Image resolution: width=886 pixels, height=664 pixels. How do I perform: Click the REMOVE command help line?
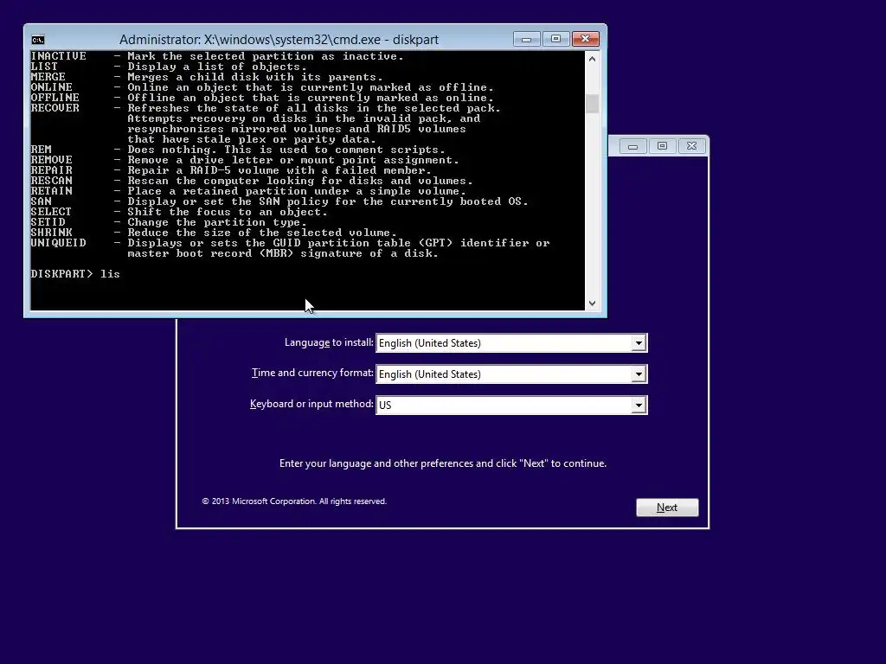(x=245, y=160)
